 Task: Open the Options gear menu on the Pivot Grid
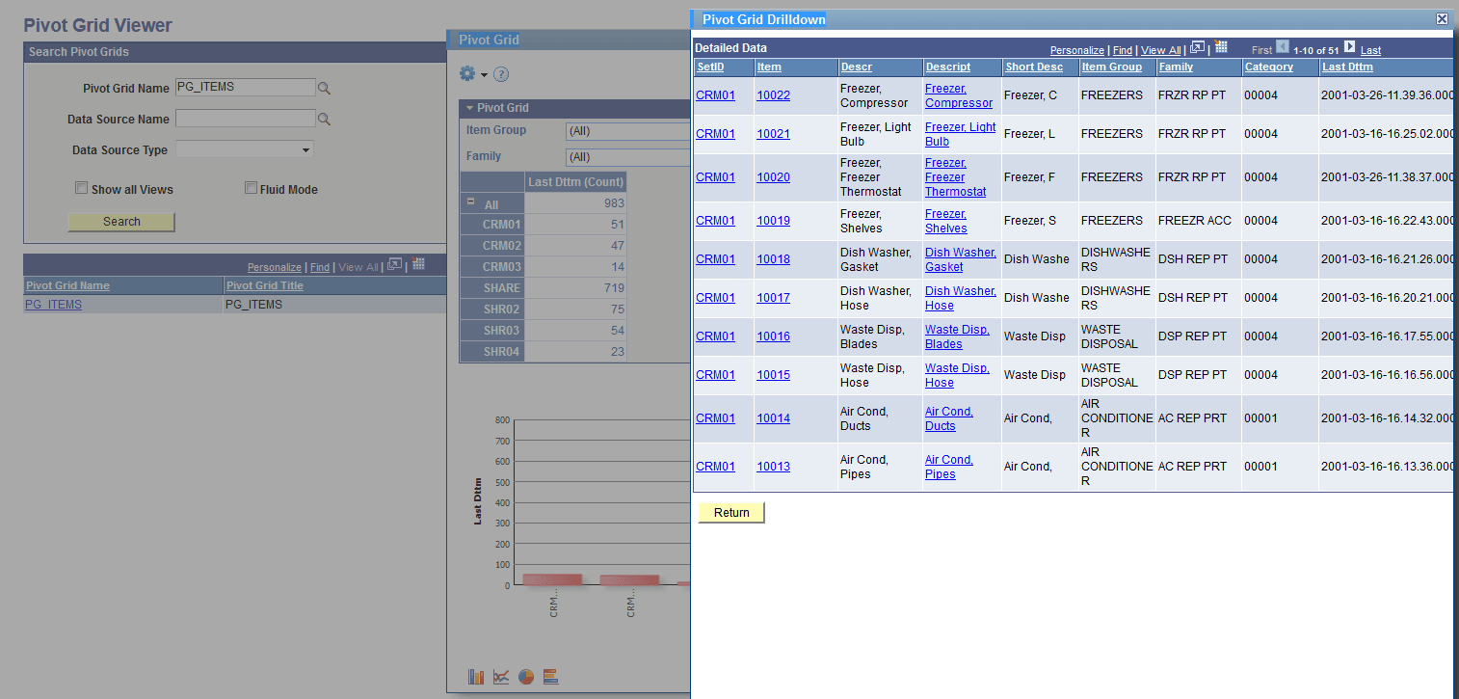[x=467, y=73]
